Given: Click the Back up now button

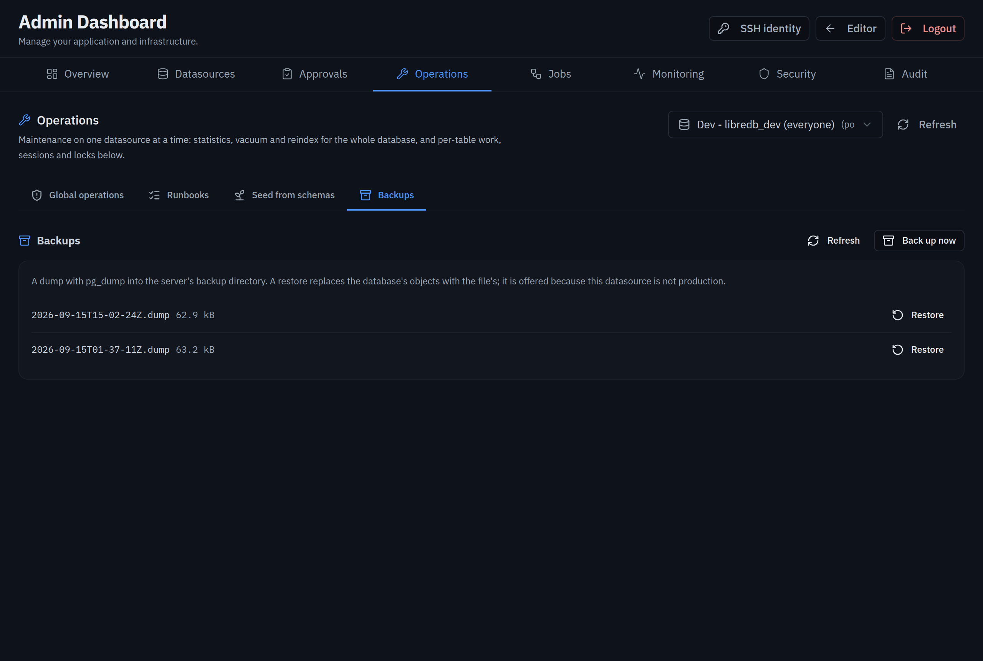Looking at the screenshot, I should point(919,241).
